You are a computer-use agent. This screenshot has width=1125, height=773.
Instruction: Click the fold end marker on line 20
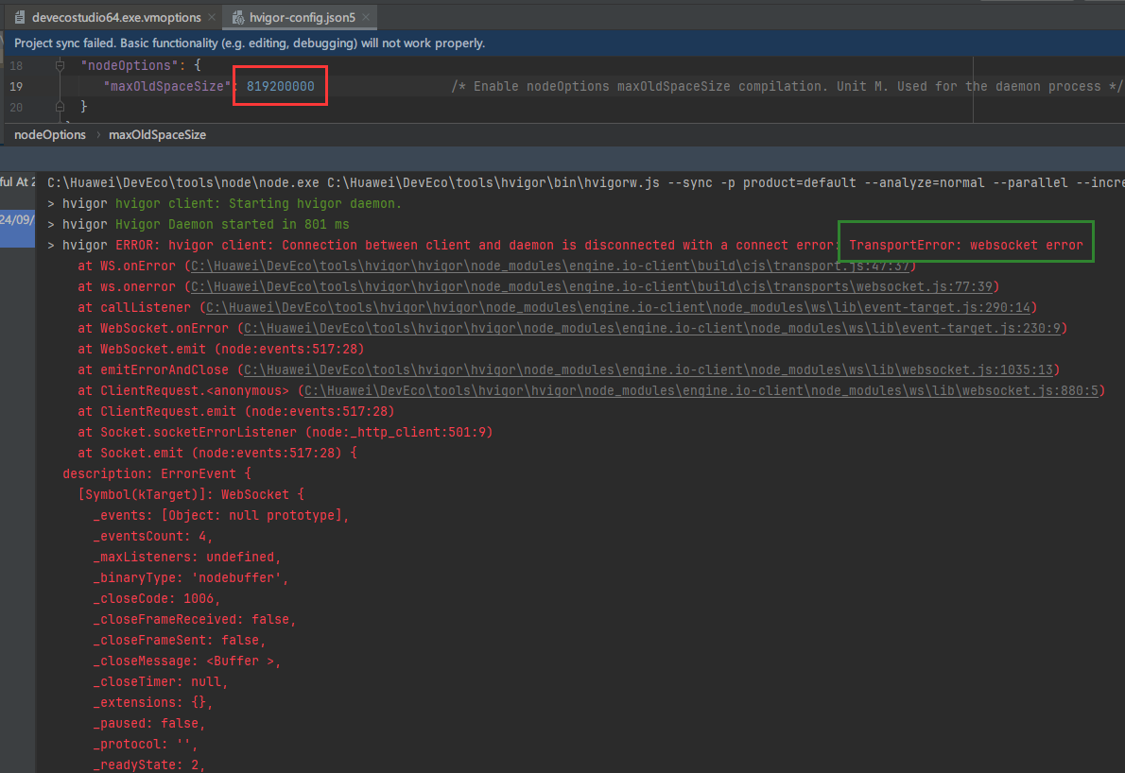(x=60, y=108)
